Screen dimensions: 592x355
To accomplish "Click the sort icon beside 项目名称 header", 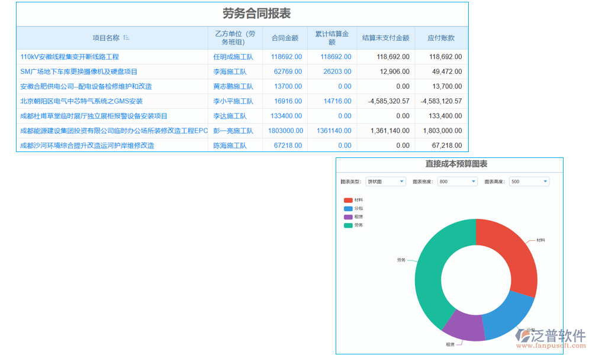I will click(126, 37).
